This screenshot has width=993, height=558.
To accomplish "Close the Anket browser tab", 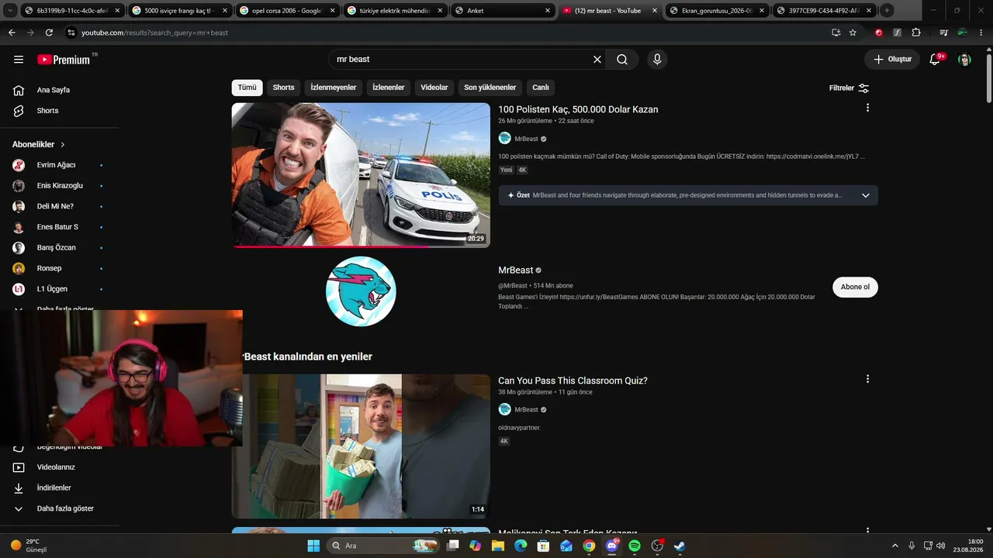I will pos(548,11).
